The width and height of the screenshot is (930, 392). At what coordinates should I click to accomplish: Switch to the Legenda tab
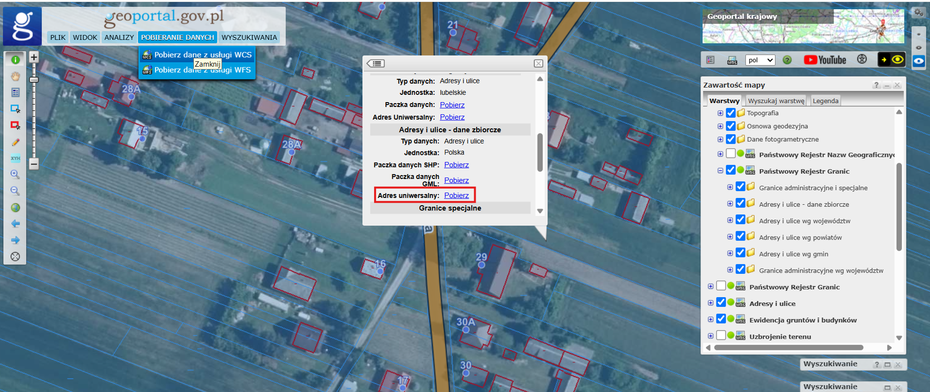point(825,101)
